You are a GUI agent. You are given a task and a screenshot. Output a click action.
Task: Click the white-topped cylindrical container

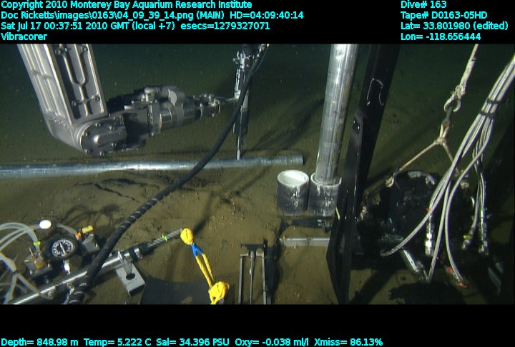click(x=293, y=190)
